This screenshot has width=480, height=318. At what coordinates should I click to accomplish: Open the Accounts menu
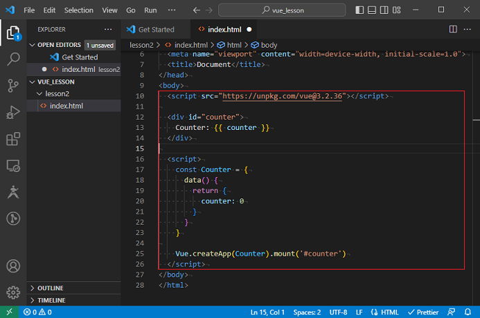point(13,266)
